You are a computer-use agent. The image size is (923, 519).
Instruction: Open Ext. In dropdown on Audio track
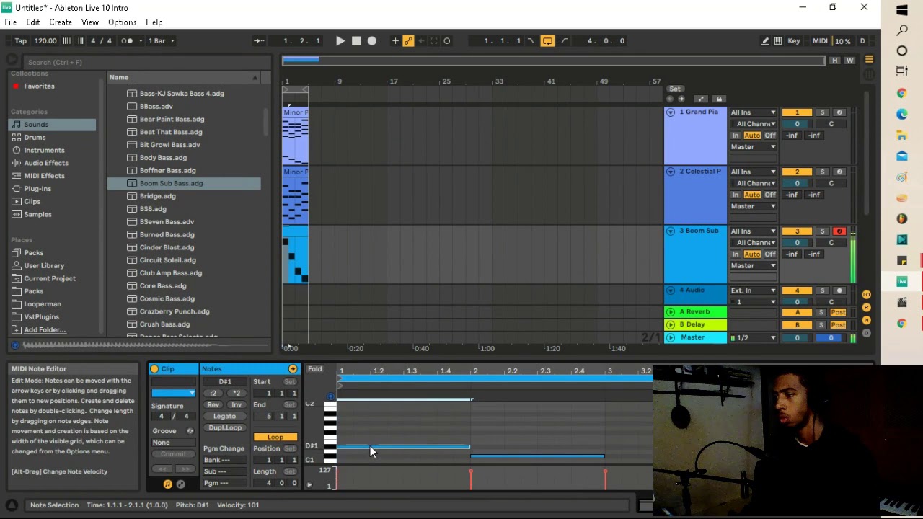pos(754,290)
